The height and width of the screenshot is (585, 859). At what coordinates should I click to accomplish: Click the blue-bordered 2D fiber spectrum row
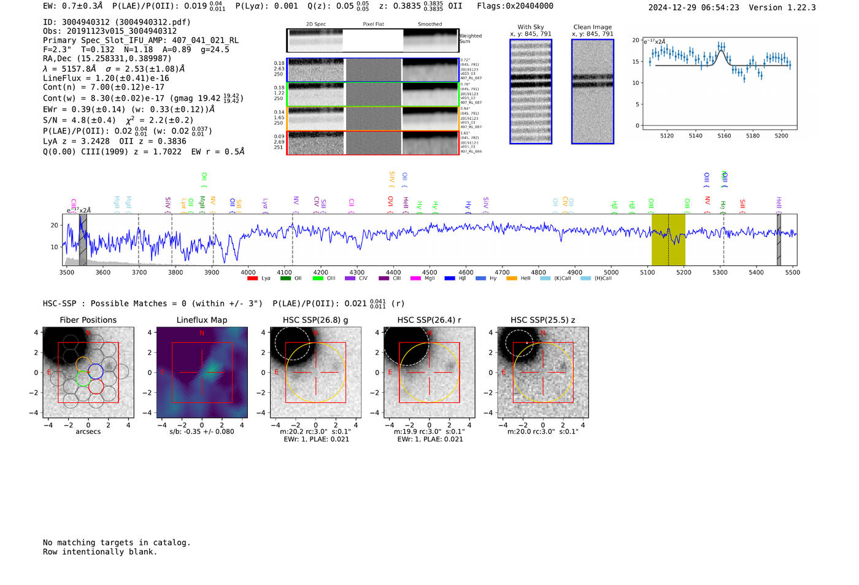[373, 70]
